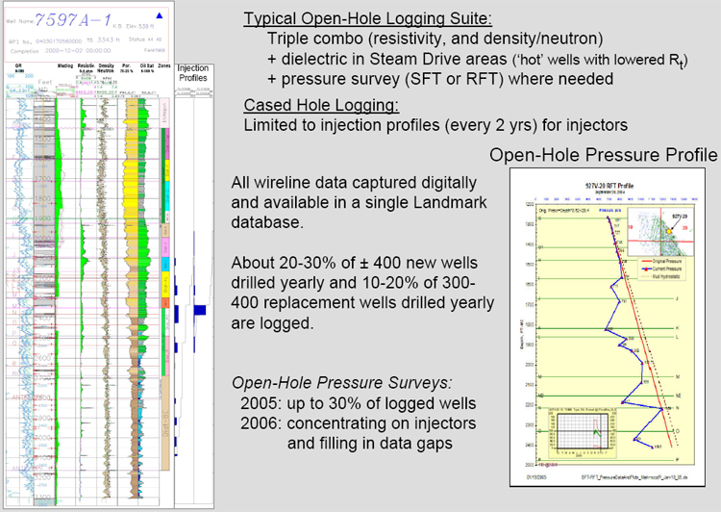Click '+ pressure survey (SFT or RFT)' line
Viewport: 721px width, 512px height.
[440, 79]
